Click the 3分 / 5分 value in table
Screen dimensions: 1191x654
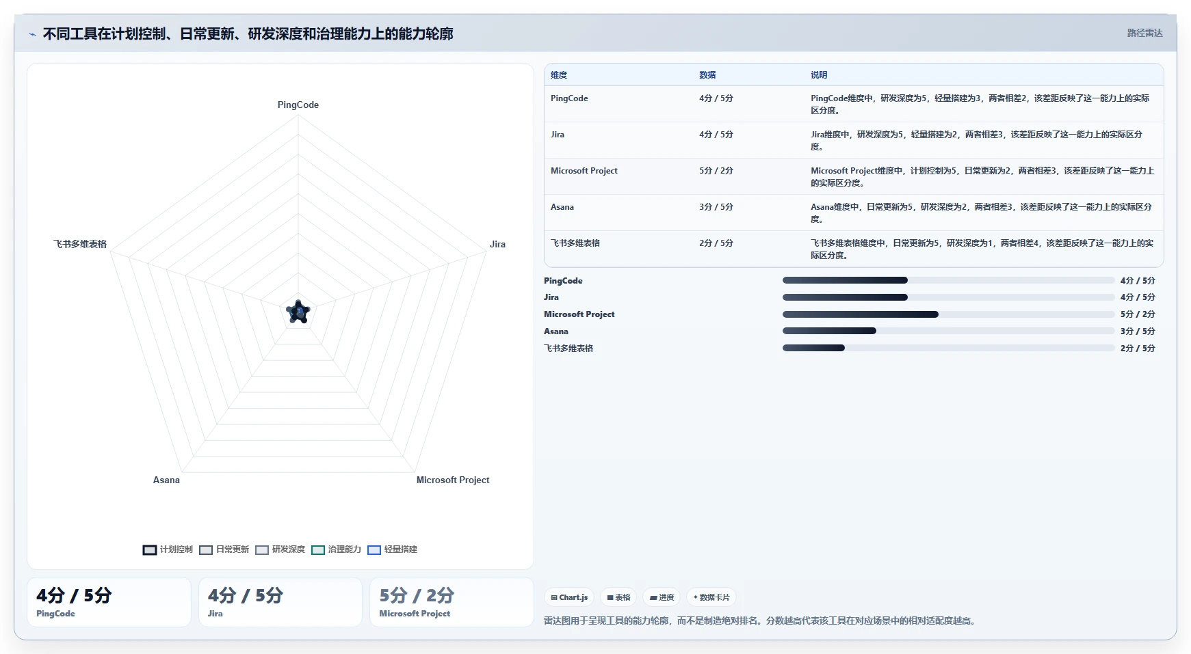coord(716,207)
